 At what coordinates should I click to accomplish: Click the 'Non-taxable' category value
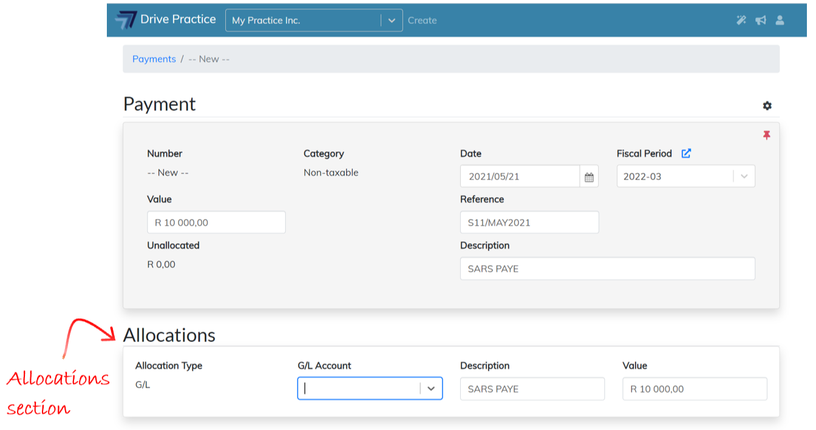331,173
